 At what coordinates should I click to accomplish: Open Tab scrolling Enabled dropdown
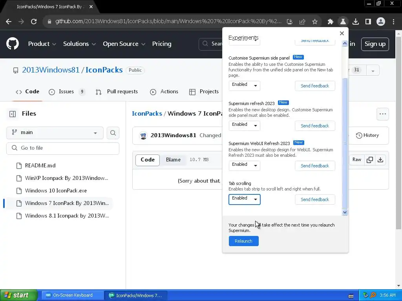click(x=244, y=199)
